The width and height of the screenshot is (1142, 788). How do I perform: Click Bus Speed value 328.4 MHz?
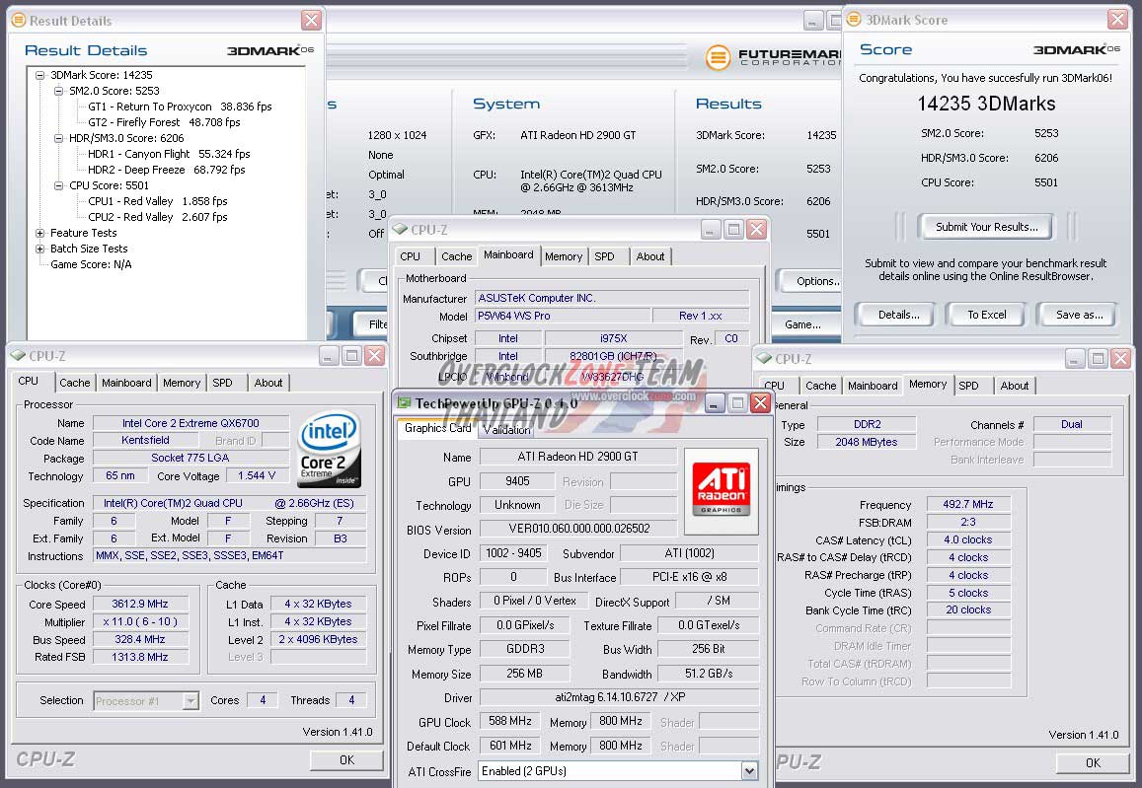[x=140, y=639]
